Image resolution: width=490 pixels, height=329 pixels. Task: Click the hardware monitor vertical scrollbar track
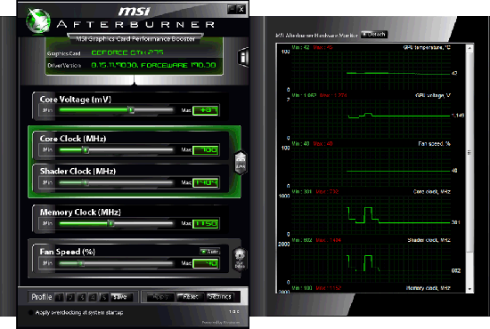tap(470, 169)
